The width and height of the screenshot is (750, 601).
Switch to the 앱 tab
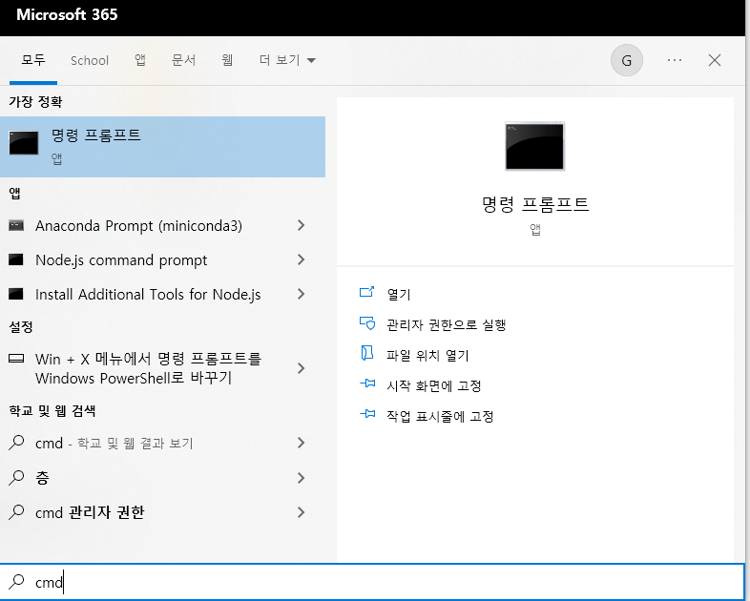point(140,60)
